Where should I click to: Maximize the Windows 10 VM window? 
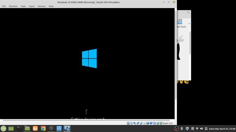(169, 2)
